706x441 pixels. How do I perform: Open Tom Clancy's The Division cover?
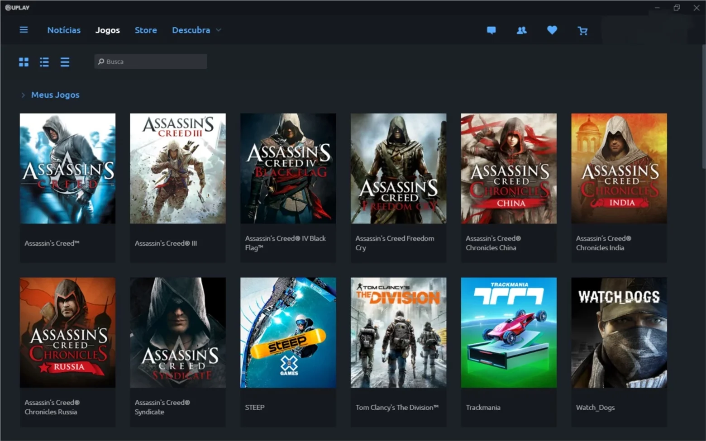(398, 332)
